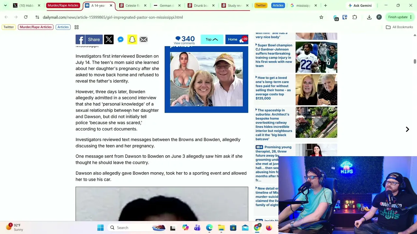Open the Articles bookmark group
Screen dimensions: 417x234
click(x=63, y=27)
